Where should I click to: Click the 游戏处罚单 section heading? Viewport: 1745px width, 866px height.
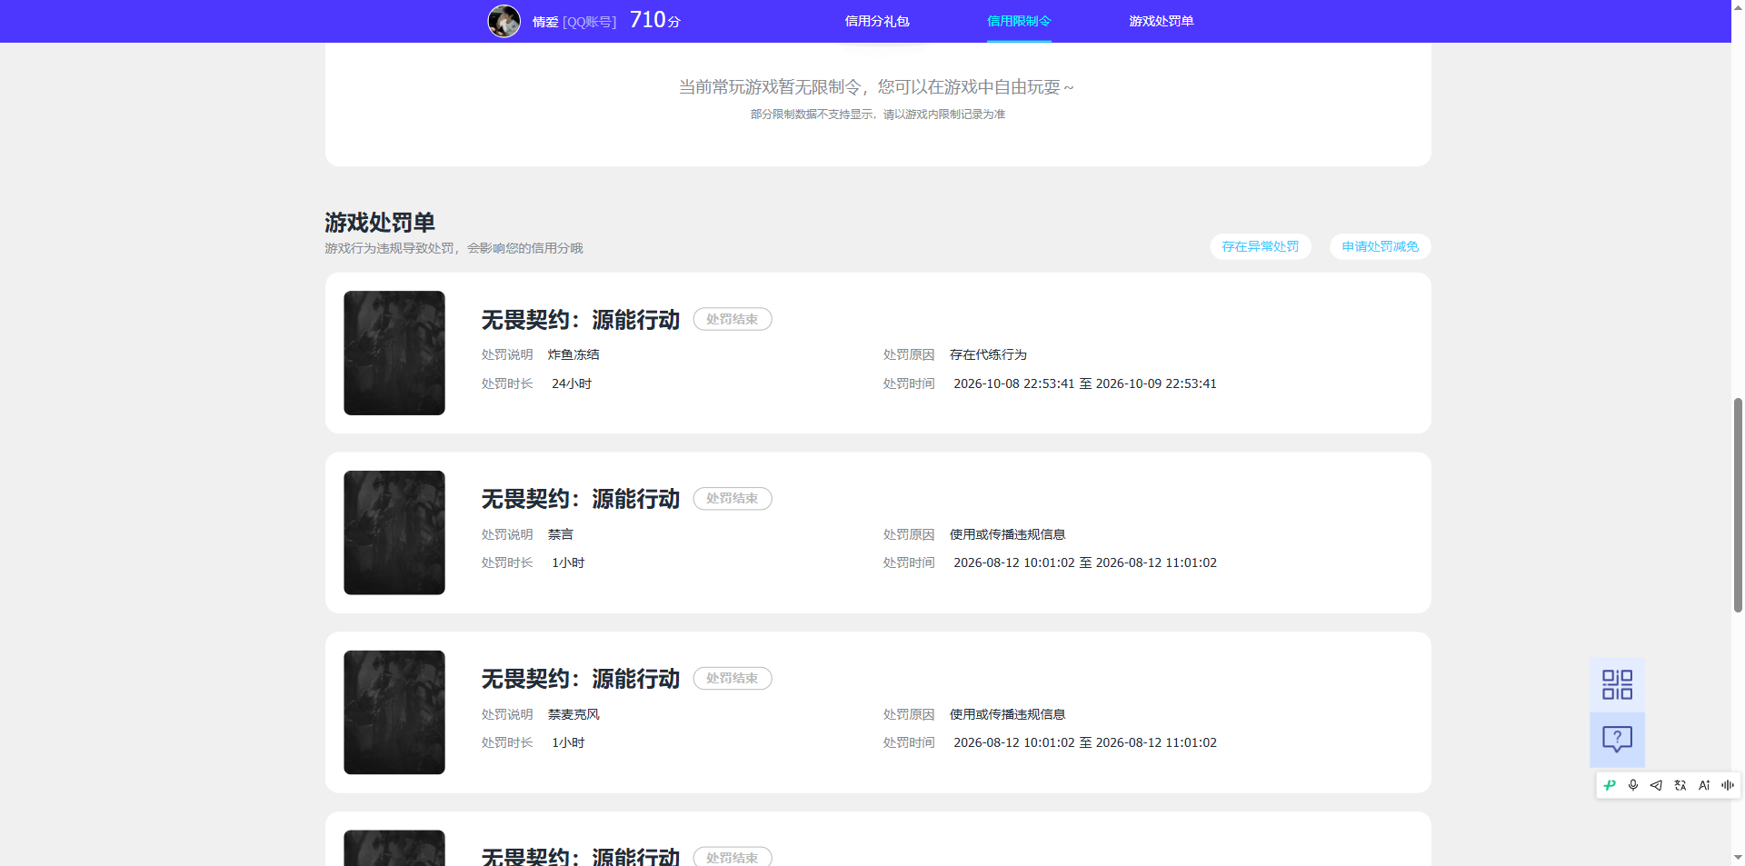[380, 223]
